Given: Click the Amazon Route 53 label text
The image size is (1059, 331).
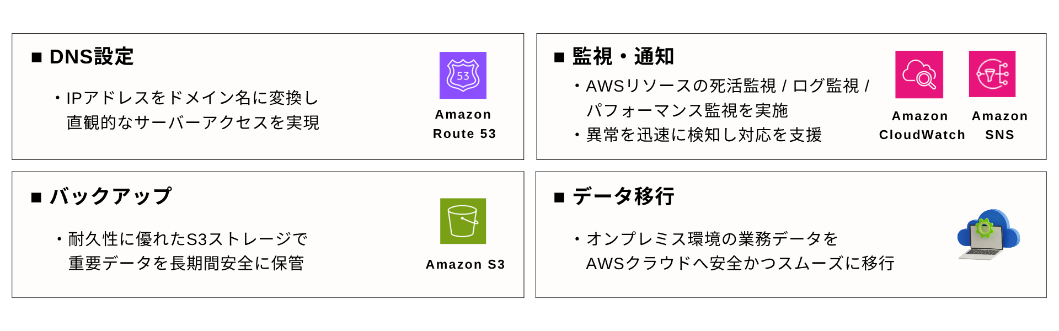Looking at the screenshot, I should pyautogui.click(x=464, y=124).
